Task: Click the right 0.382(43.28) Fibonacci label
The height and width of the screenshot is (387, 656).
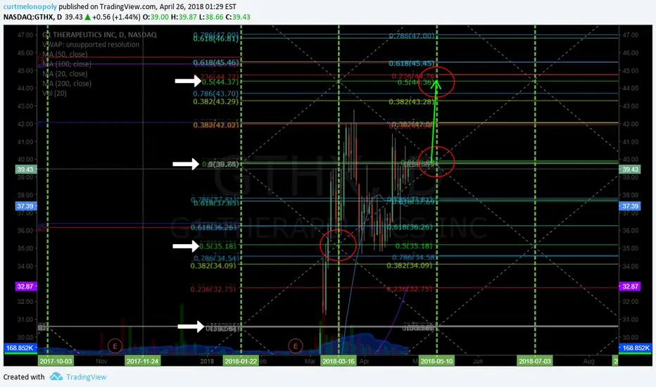Action: tap(412, 102)
